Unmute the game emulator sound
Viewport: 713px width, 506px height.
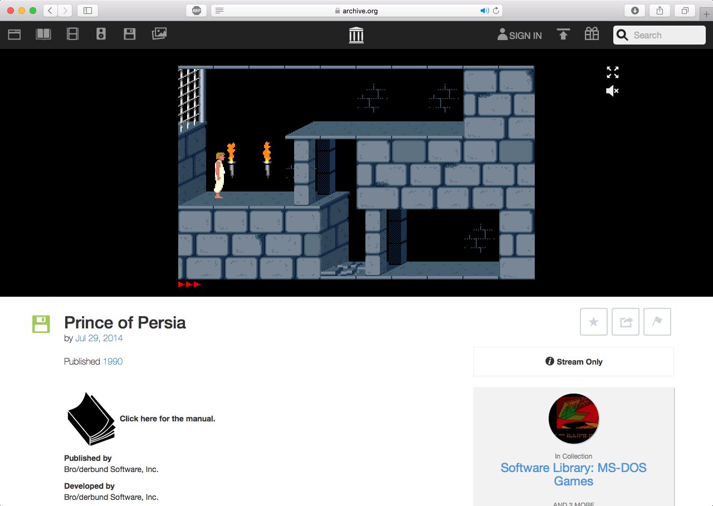(x=612, y=91)
